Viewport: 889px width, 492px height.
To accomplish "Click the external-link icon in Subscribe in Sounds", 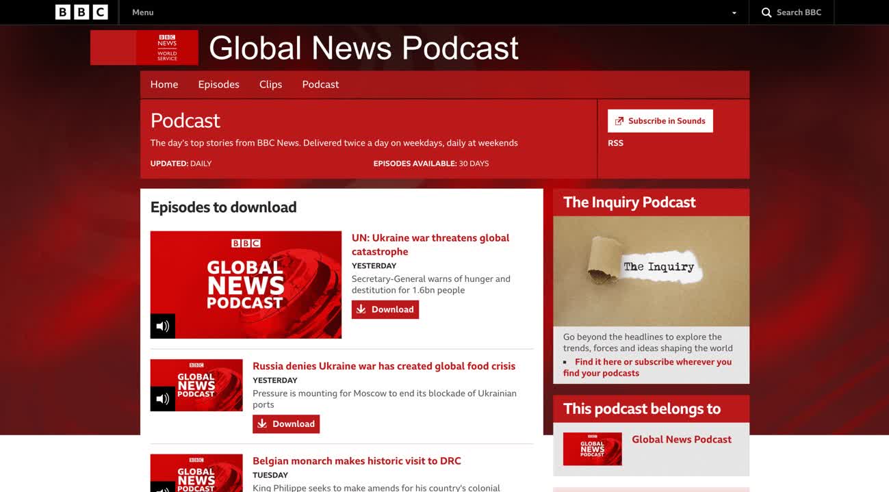I will pyautogui.click(x=619, y=121).
